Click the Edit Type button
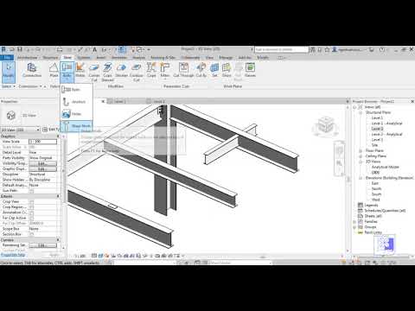 pos(50,130)
